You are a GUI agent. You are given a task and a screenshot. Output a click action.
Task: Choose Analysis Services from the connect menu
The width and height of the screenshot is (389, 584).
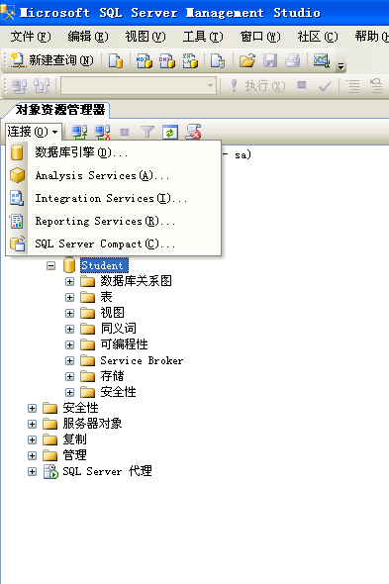coord(114,175)
